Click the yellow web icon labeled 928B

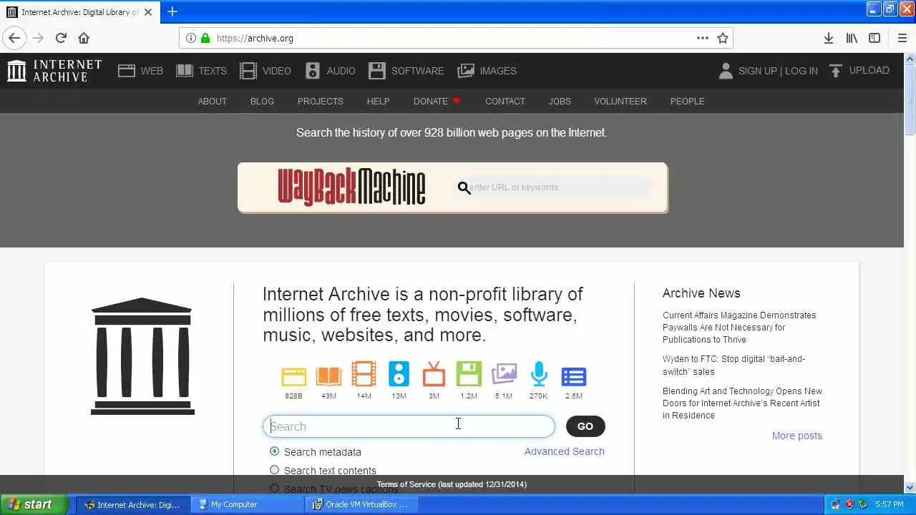point(293,376)
